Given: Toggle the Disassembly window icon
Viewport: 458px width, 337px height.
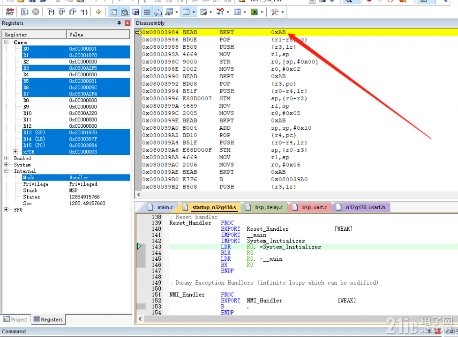Looking at the screenshot, I should click(x=125, y=12).
